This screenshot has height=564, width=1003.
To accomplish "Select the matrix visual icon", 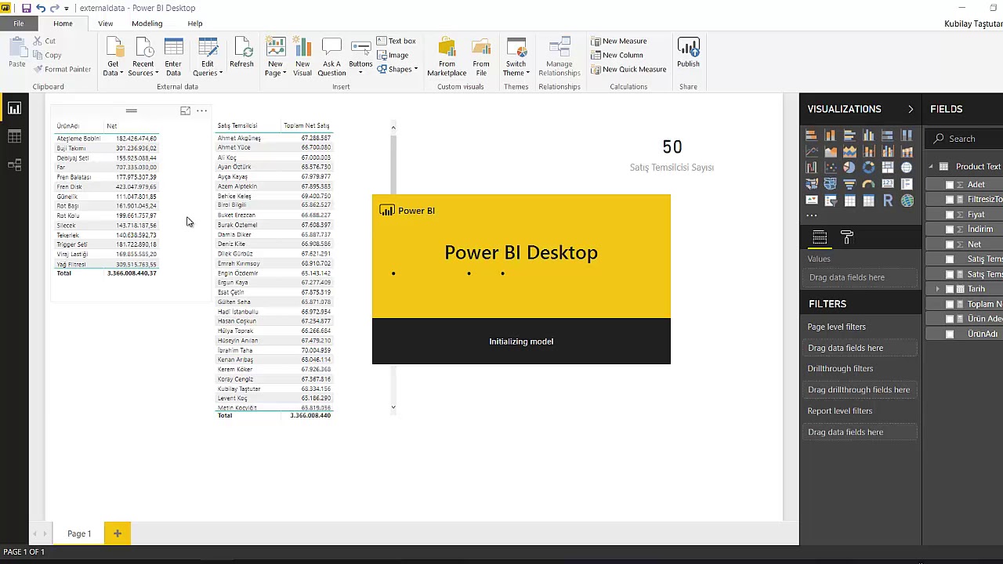I will coord(869,200).
